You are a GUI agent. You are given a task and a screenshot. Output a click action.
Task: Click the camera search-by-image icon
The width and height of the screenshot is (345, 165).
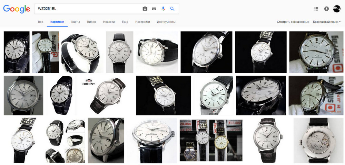point(145,9)
